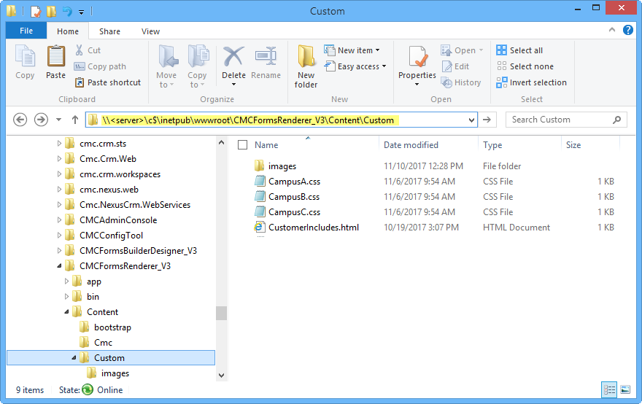Click Invert selection
This screenshot has height=404, width=642.
click(531, 82)
